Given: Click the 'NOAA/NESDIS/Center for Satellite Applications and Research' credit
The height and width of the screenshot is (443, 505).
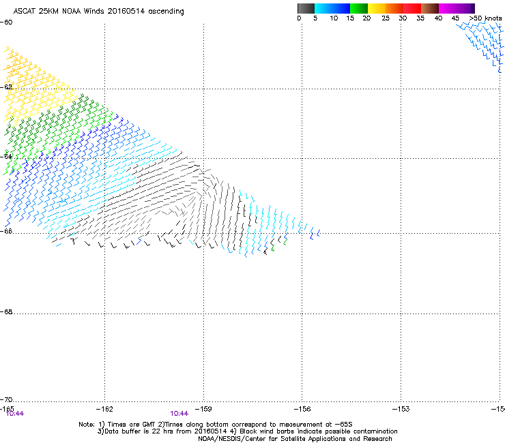Looking at the screenshot, I should (295, 439).
